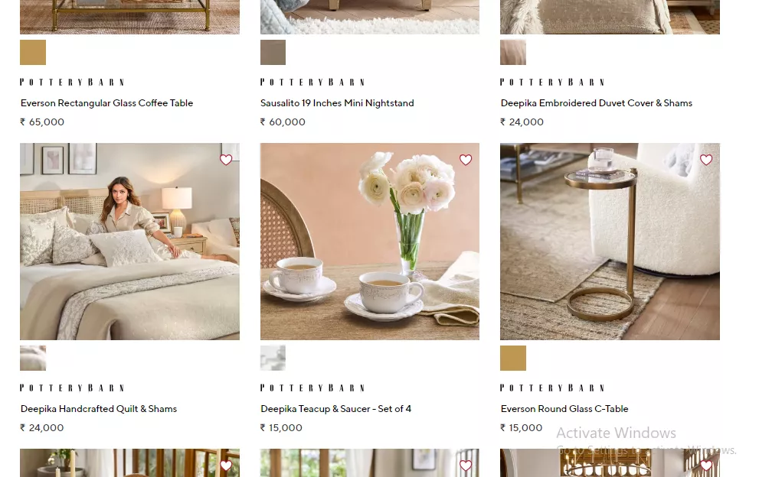Open Everson Rectangular Glass Coffee Table link
Viewport: 759px width, 477px height.
click(x=107, y=103)
